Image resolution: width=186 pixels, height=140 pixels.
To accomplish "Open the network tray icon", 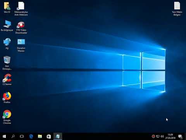I will pyautogui.click(x=158, y=136).
